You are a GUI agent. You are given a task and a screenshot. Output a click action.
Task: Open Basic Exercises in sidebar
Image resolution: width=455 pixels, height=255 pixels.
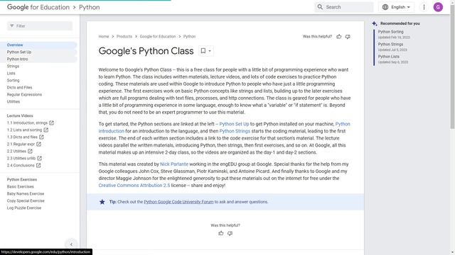pos(21,186)
